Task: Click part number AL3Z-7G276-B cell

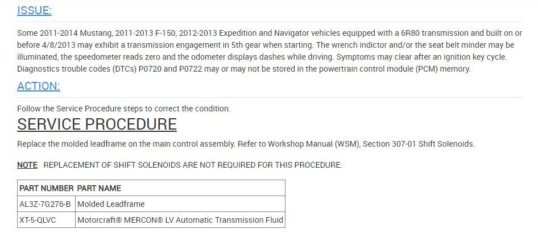Action: 45,204
